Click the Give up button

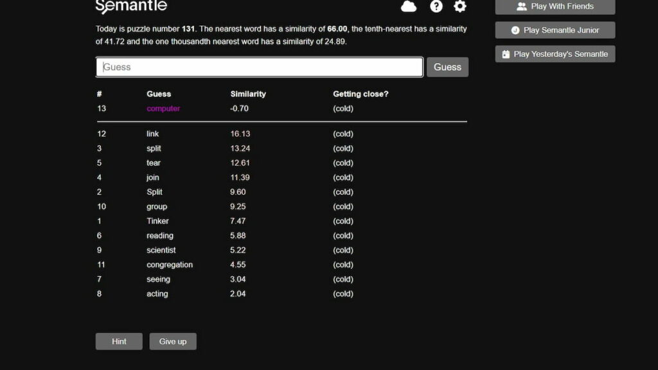(x=172, y=341)
